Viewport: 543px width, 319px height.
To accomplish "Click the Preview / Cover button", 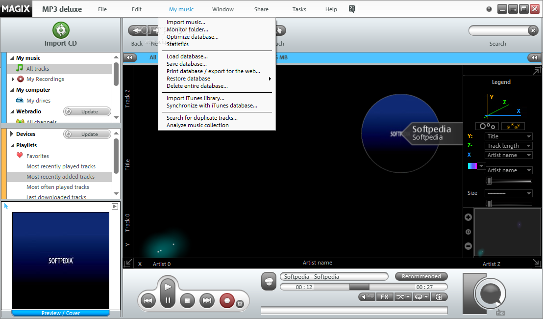I will pyautogui.click(x=61, y=313).
